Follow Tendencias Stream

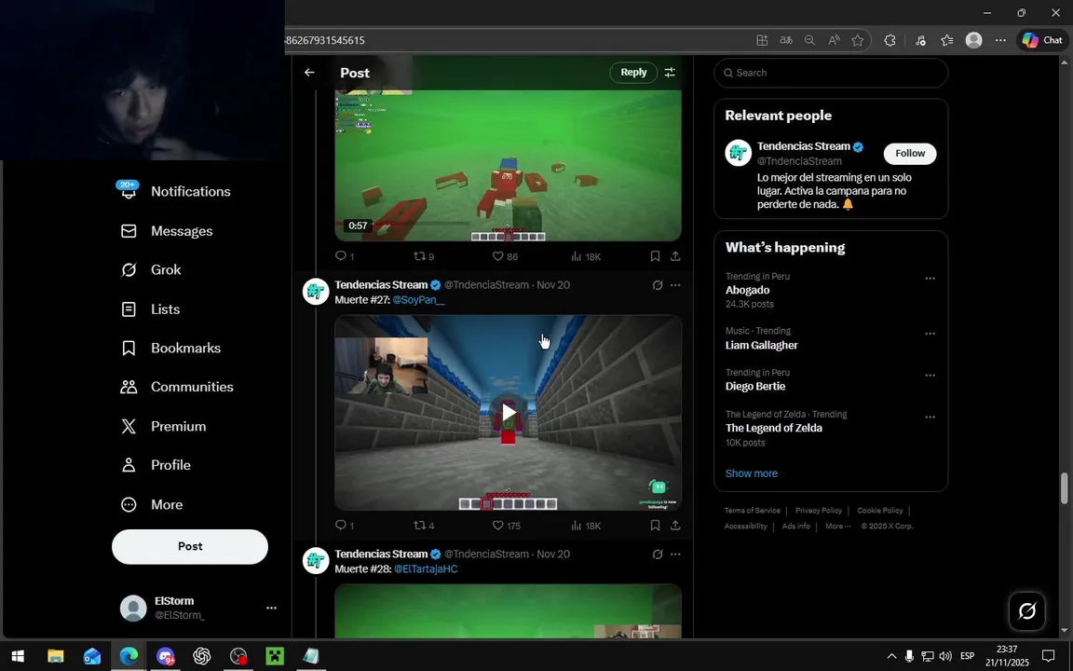[909, 154]
